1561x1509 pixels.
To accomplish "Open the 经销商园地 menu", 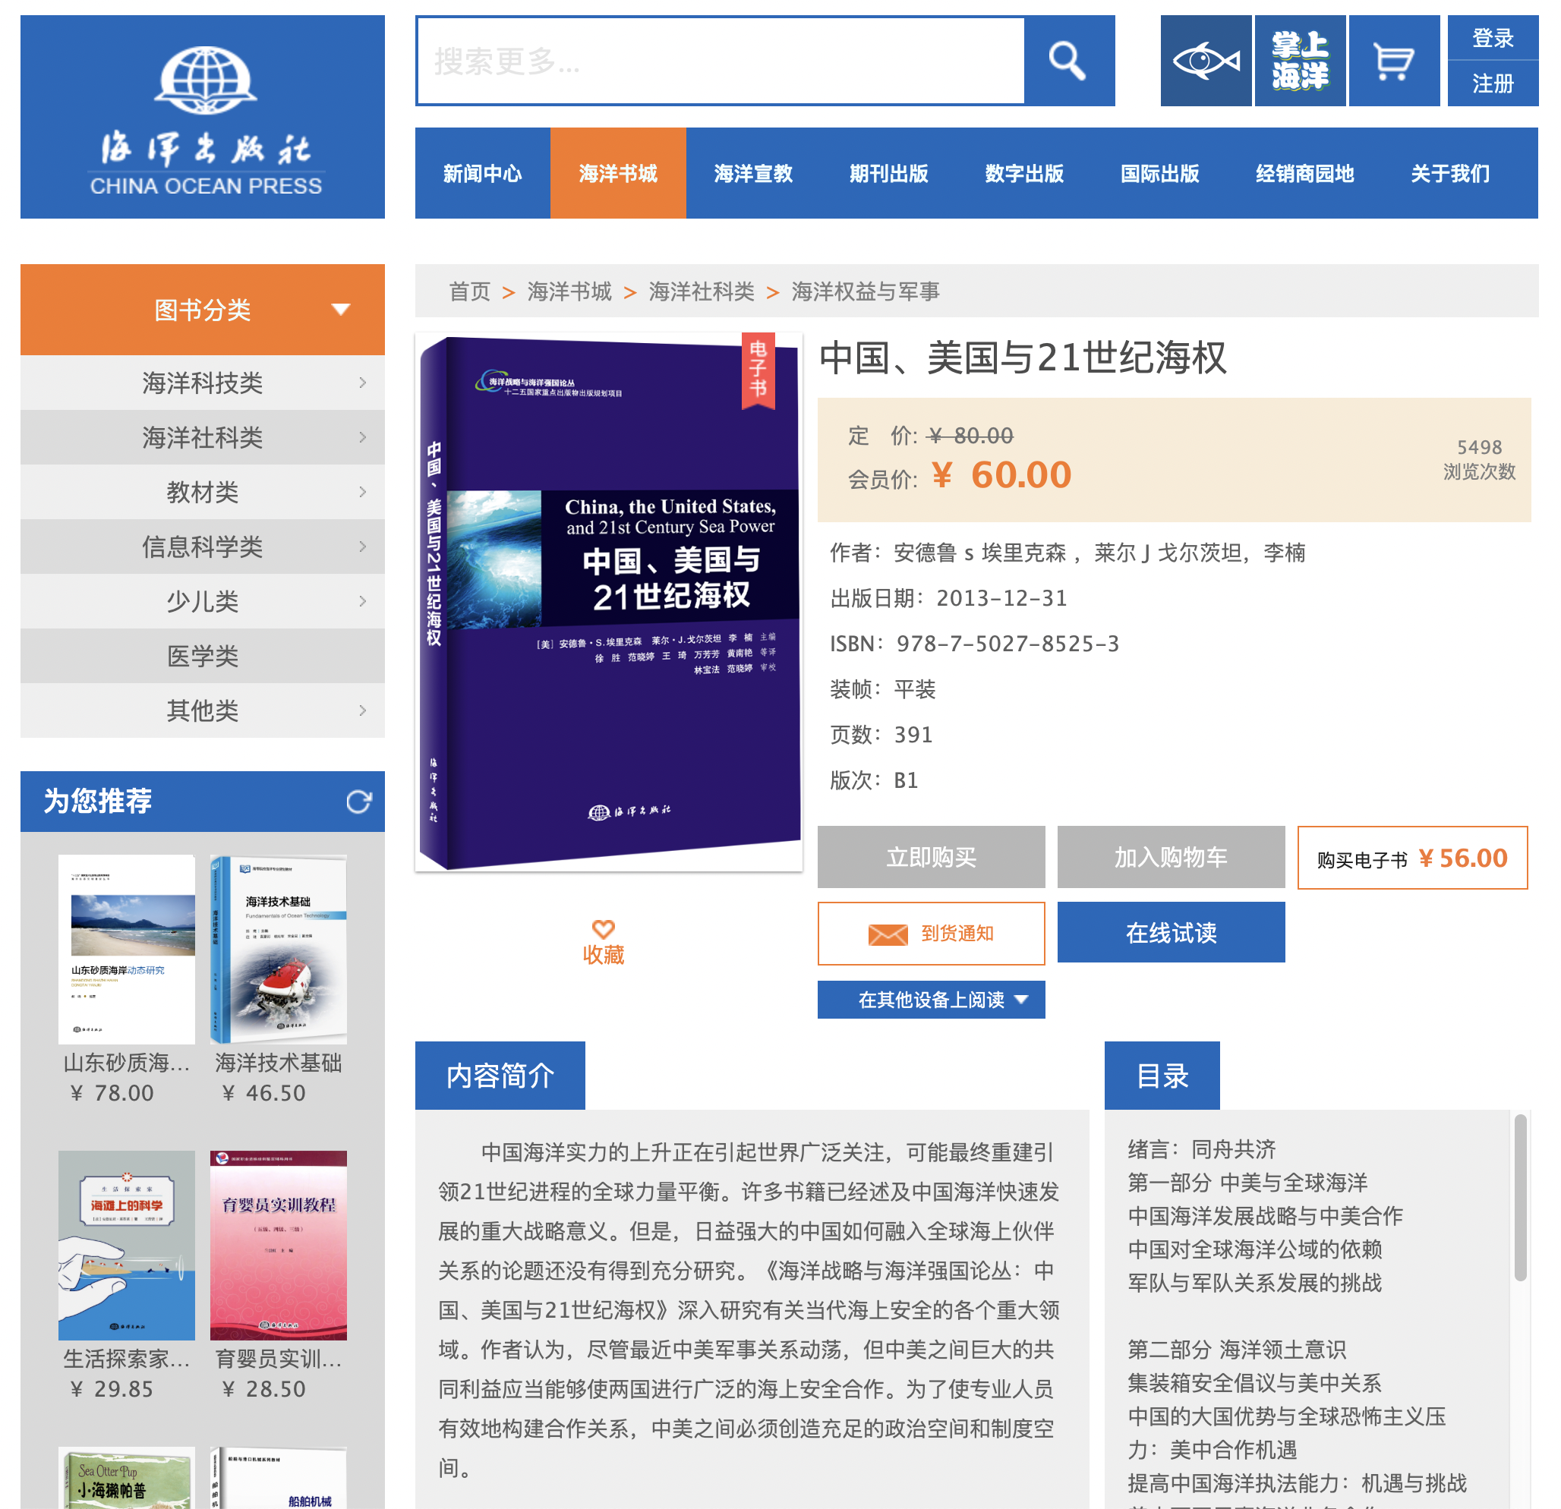I will [1304, 173].
